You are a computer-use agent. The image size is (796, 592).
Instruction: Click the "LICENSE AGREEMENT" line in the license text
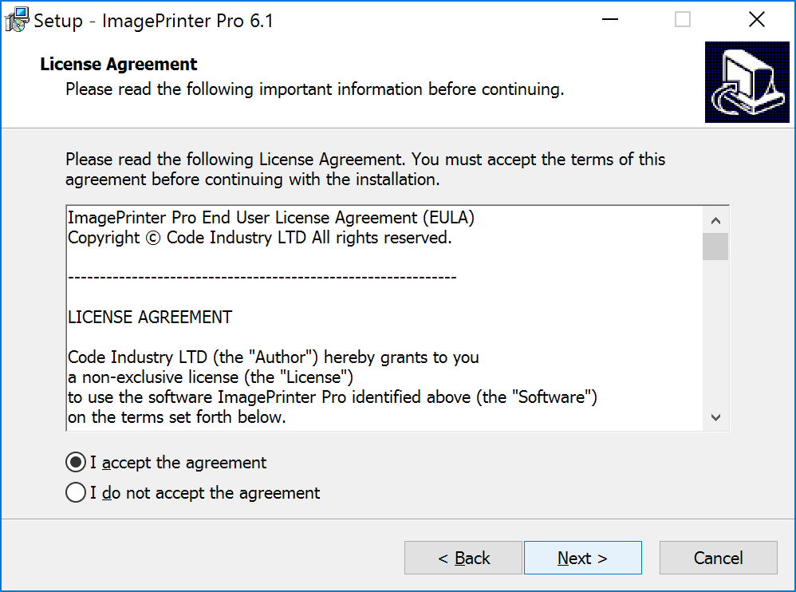tap(150, 318)
